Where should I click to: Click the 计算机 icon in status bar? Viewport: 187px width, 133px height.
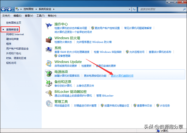(158, 131)
